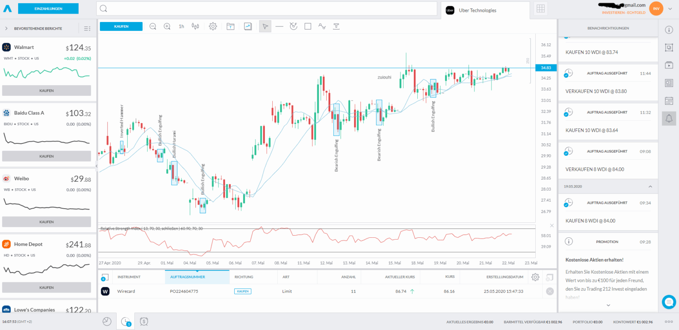Select the text annotation tool
Screen dimensions: 679x330
tap(336, 26)
